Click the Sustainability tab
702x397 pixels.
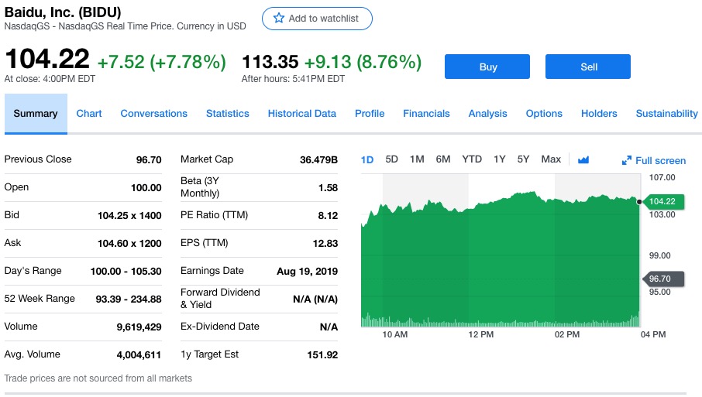coord(666,114)
